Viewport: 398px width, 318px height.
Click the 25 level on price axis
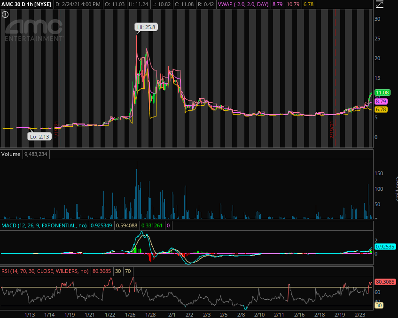click(x=377, y=39)
